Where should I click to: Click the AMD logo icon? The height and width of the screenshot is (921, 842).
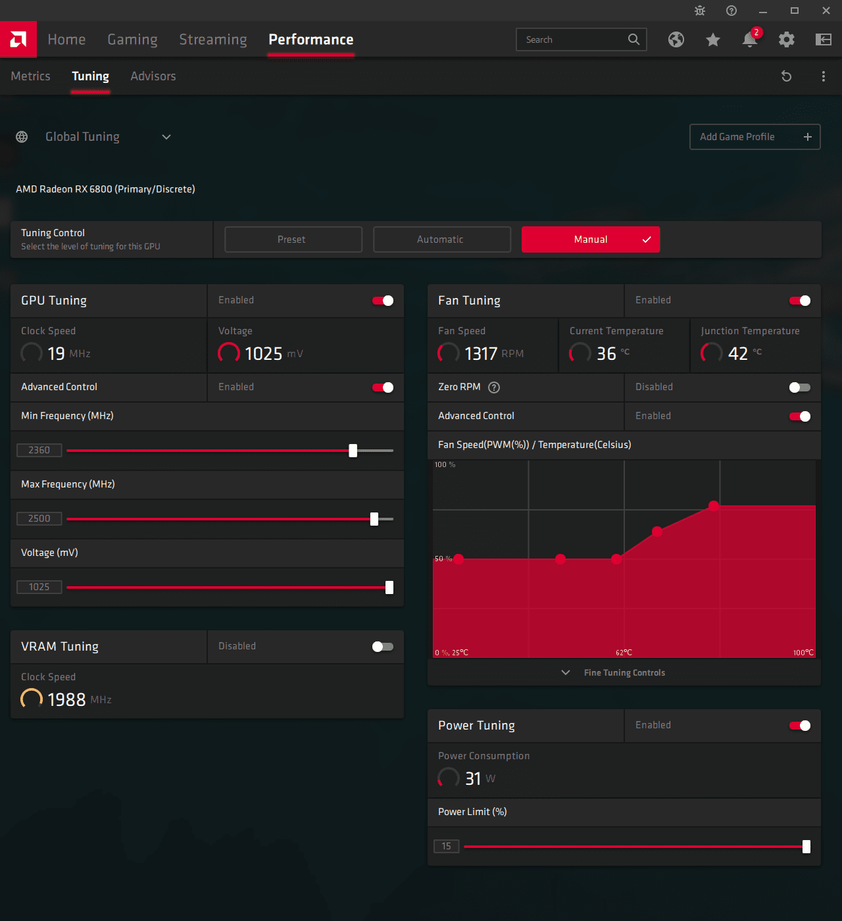18,39
